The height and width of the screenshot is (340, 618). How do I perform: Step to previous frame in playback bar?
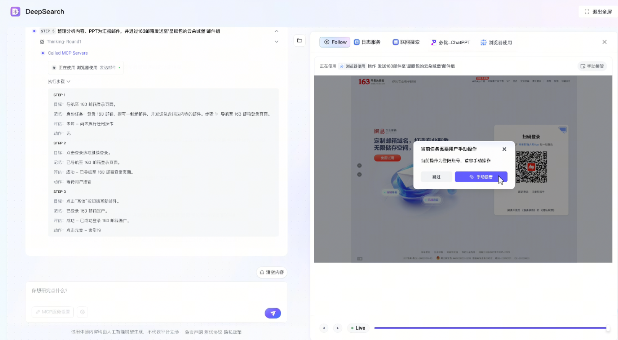click(x=324, y=328)
